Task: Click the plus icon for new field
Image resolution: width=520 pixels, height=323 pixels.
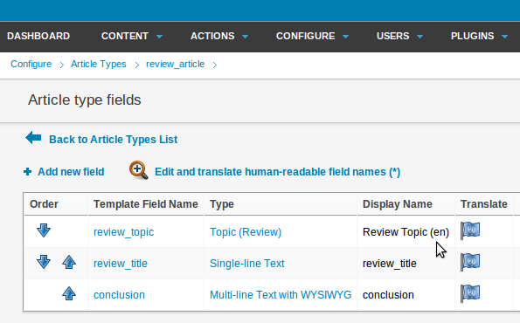Action: [x=27, y=172]
